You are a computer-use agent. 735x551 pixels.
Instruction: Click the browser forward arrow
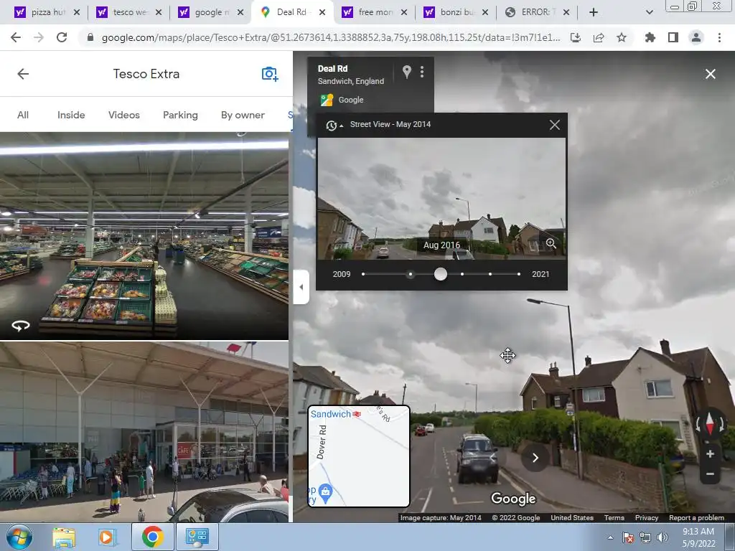click(x=39, y=37)
